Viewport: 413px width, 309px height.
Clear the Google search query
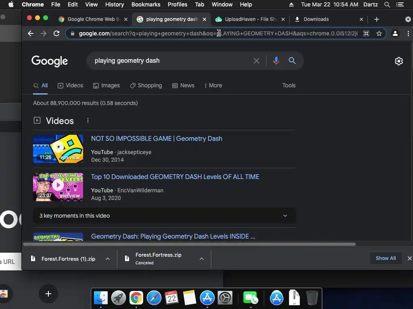pos(256,61)
